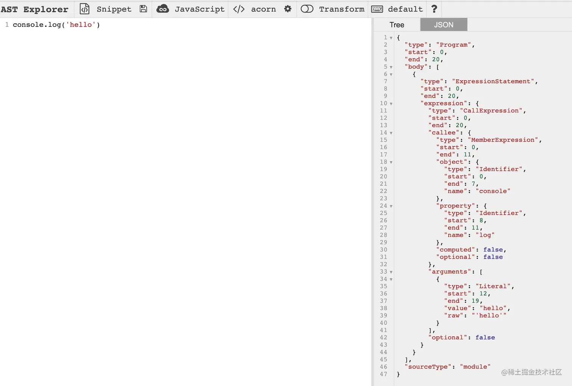The height and width of the screenshot is (386, 572).
Task: Toggle the Transform switch
Action: point(307,9)
